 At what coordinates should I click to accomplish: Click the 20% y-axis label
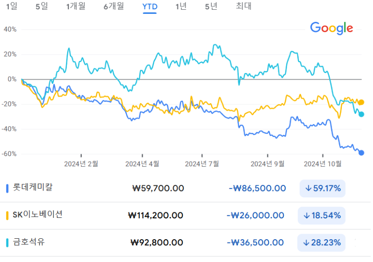point(10,54)
